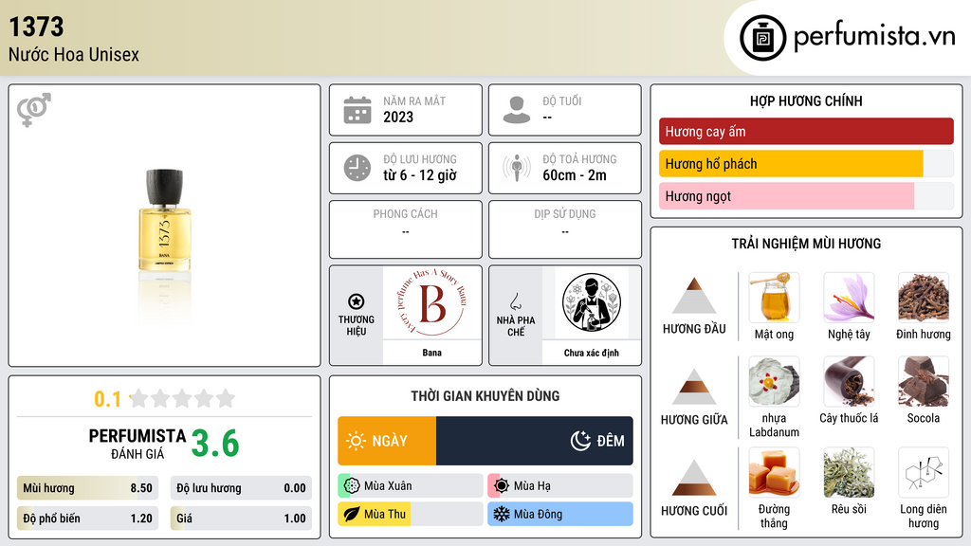Click the moon icon in the Đêm bar
Screen dimensions: 971x546
pyautogui.click(x=580, y=441)
